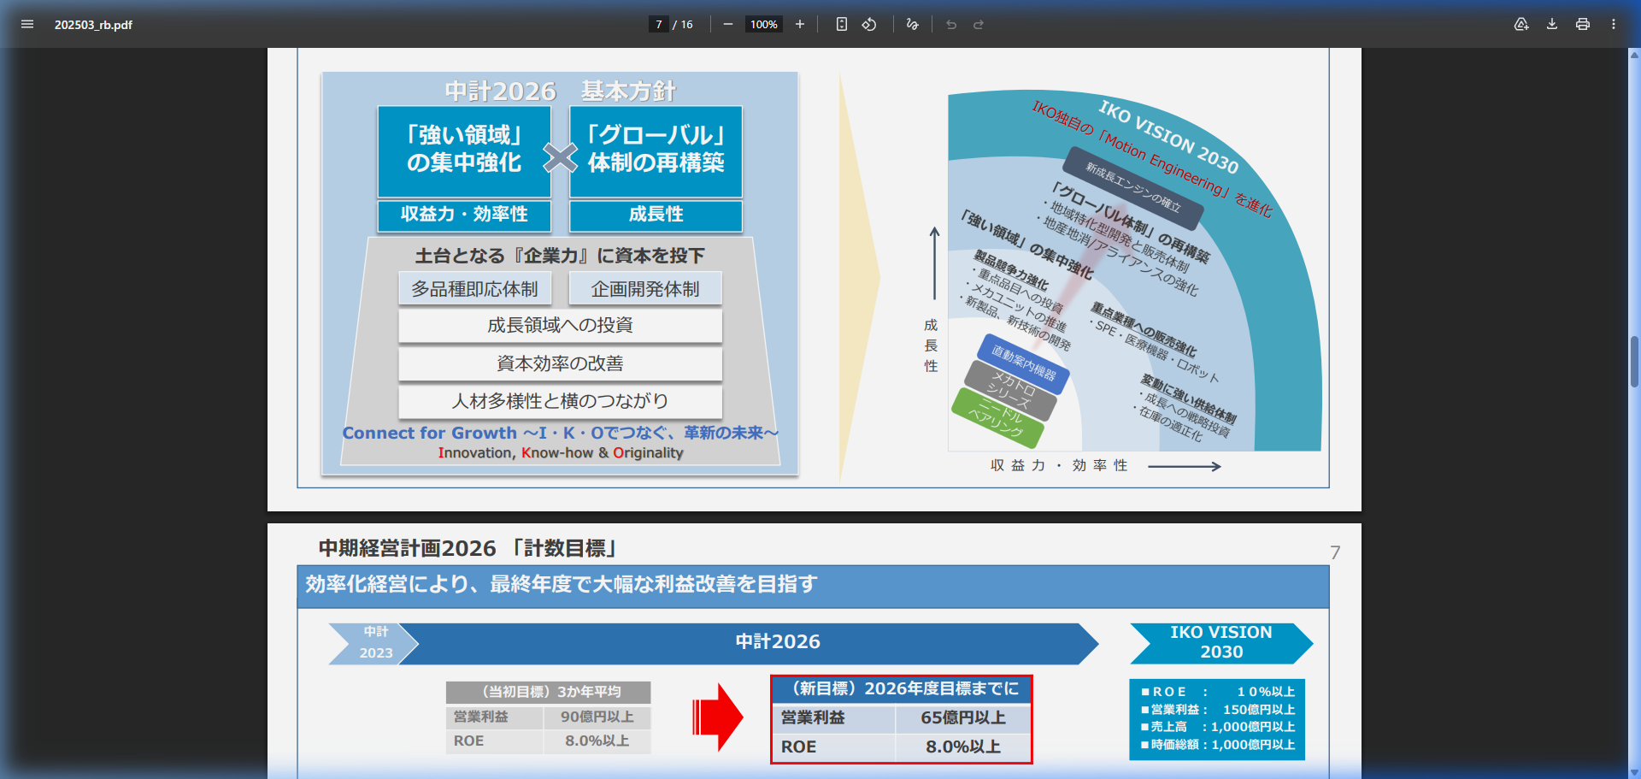Click the Connect for Growth slogan text
The image size is (1641, 779).
coord(560,433)
